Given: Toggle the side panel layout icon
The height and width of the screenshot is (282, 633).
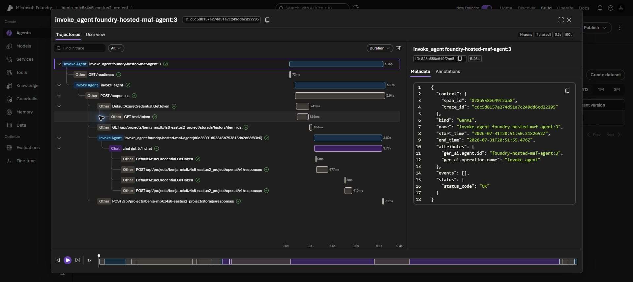Looking at the screenshot, I should (x=399, y=48).
